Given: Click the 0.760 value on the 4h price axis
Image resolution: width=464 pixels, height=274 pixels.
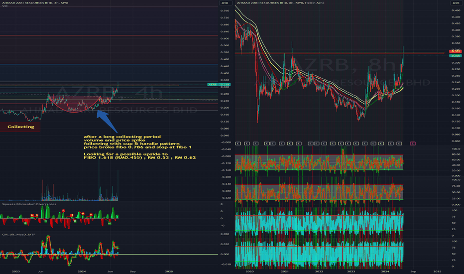Looking at the screenshot, I should point(225,10).
